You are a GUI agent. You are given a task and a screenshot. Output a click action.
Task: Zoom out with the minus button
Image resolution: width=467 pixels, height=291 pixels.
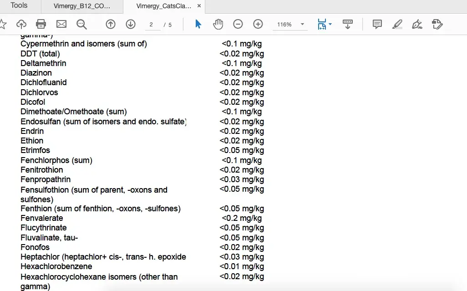pyautogui.click(x=238, y=24)
